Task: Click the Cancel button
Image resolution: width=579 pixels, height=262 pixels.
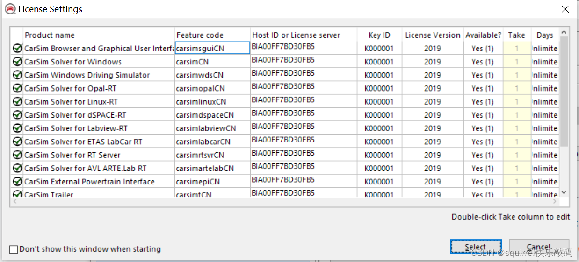Action: click(539, 247)
